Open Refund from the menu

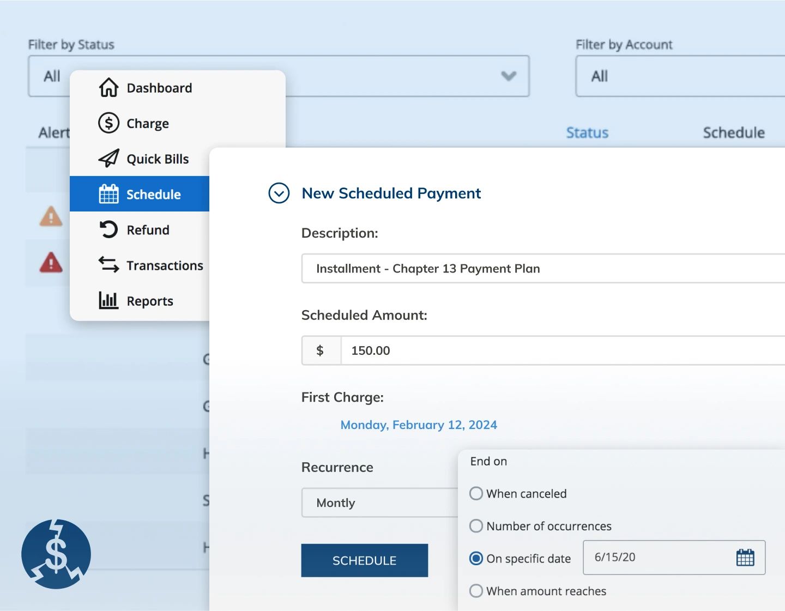click(140, 229)
